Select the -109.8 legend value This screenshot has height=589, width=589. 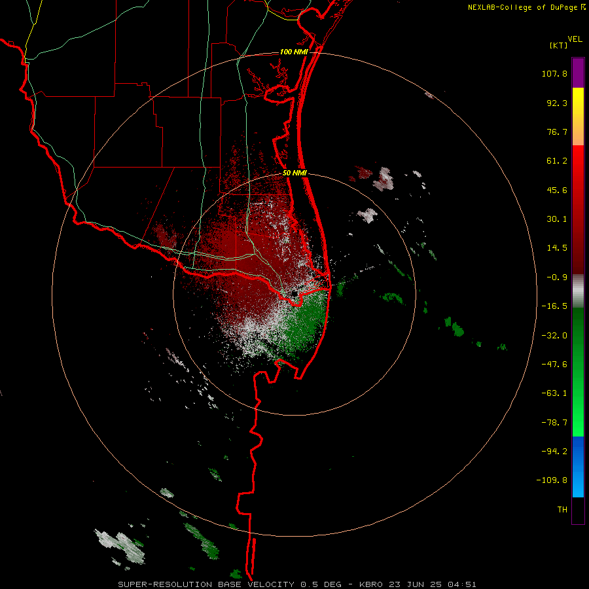click(x=552, y=480)
